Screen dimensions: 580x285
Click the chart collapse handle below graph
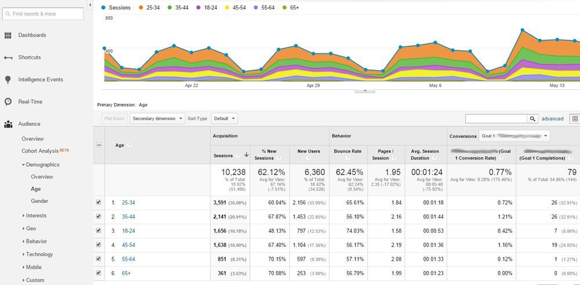coord(365,90)
